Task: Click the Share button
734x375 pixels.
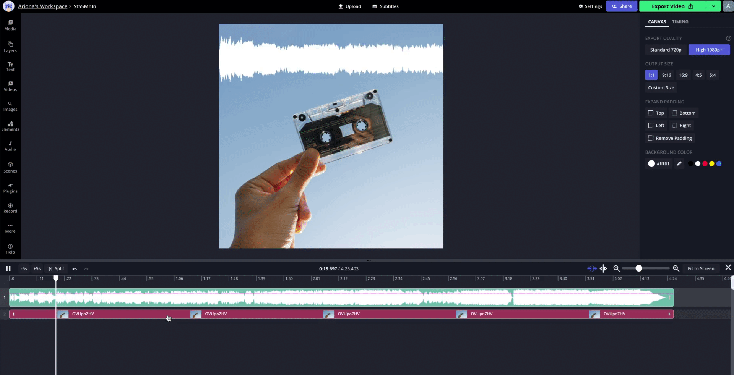Action: 622,6
